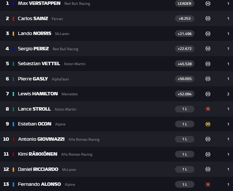Click Esteban Ocon's yellow medium tyre icon
Screen dimensions: 233x191
pyautogui.click(x=208, y=124)
